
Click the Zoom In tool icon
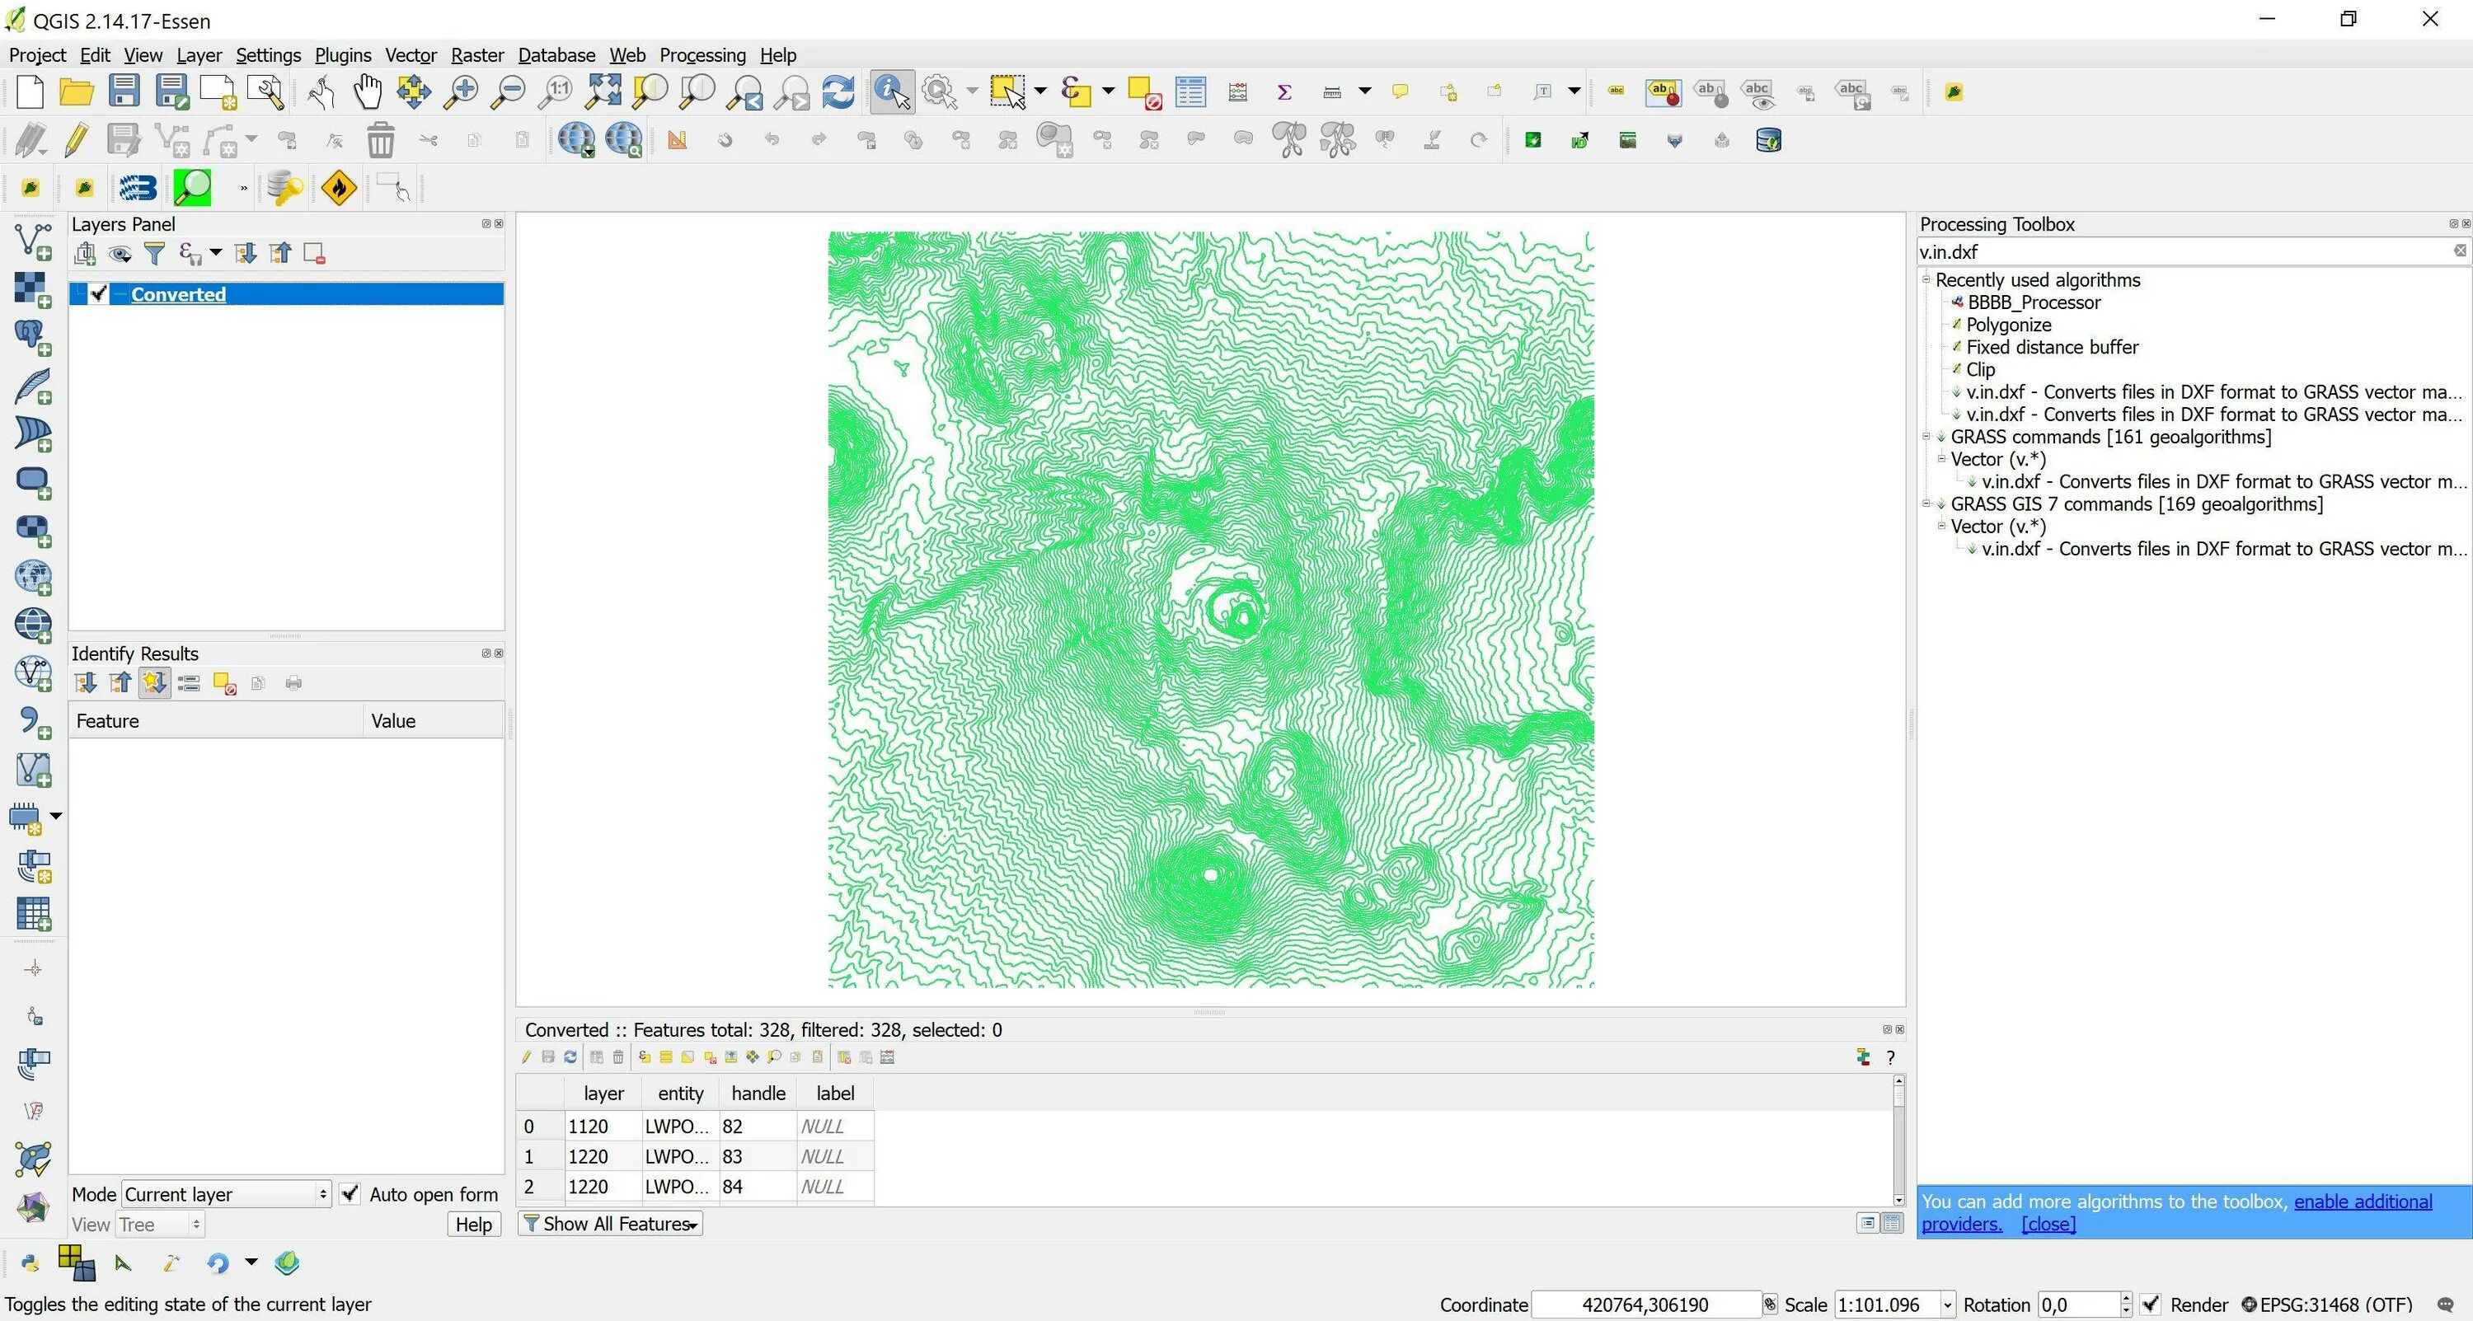463,91
